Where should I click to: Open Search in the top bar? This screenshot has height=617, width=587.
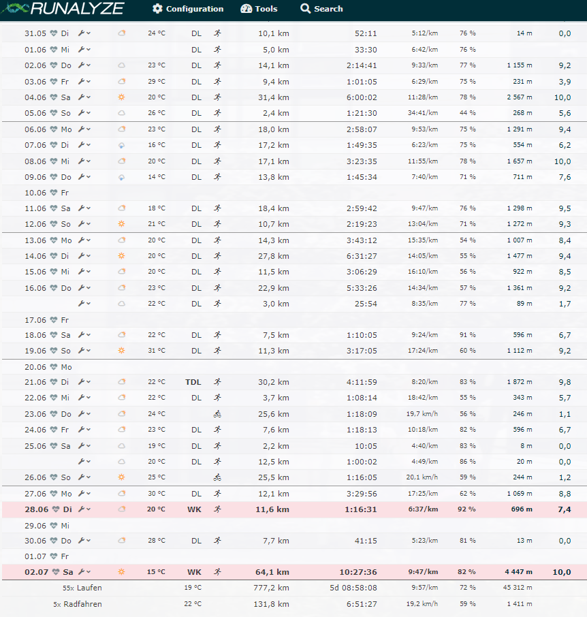[321, 9]
